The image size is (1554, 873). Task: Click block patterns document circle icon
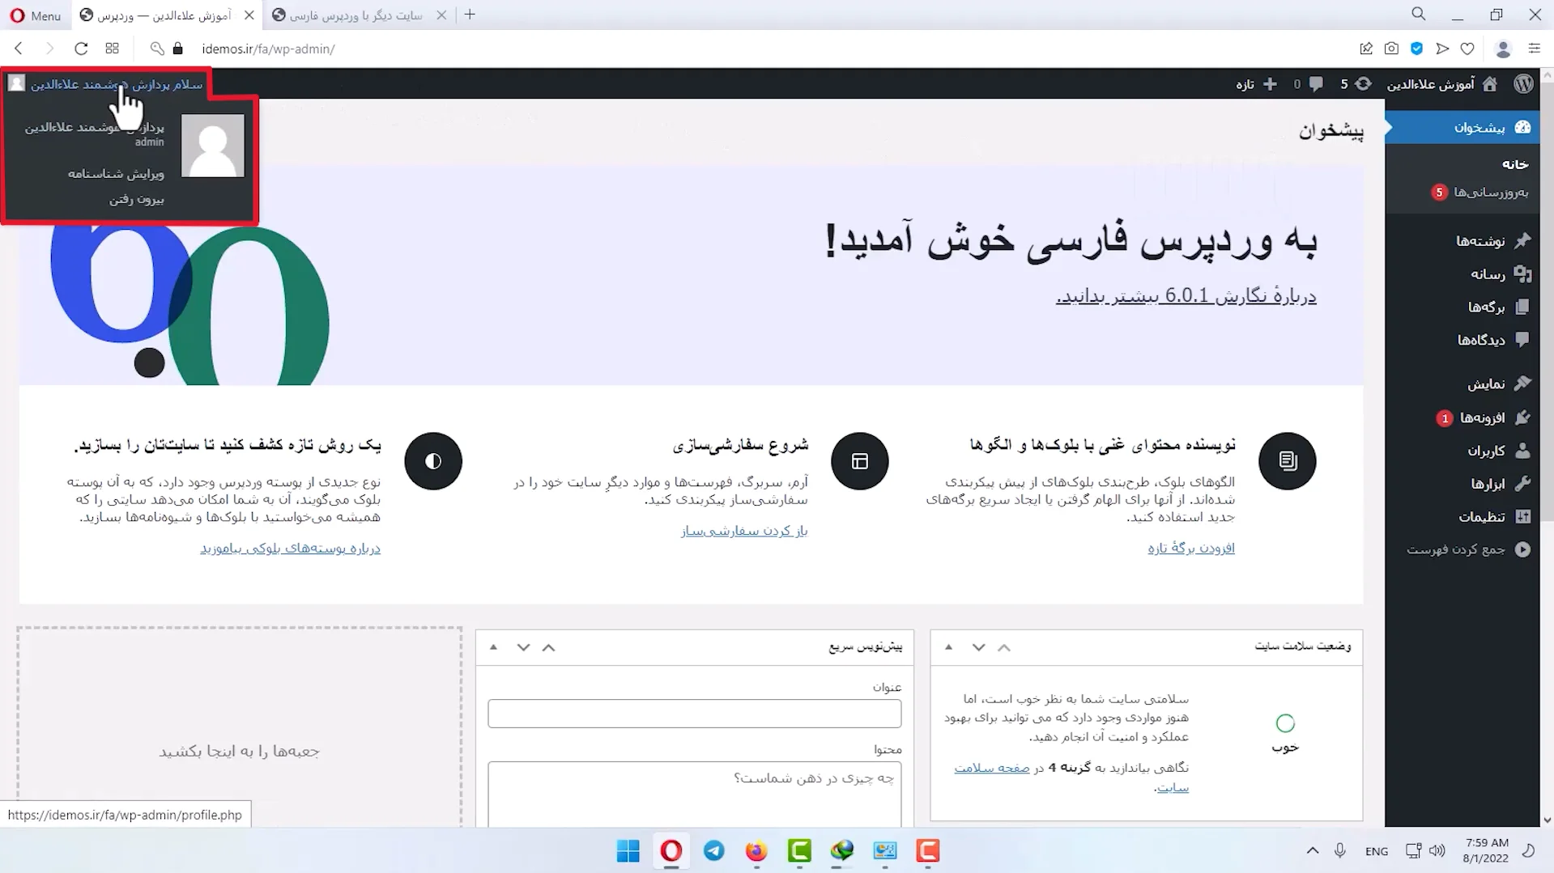pyautogui.click(x=1288, y=461)
